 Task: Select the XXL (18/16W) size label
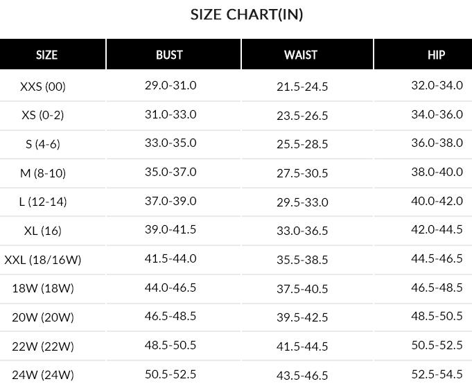(43, 260)
